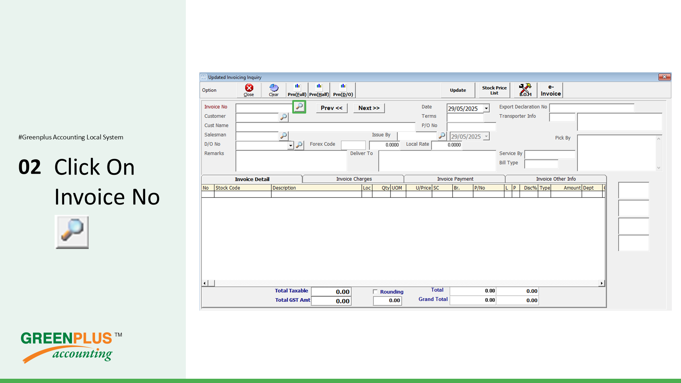
Task: Click the Local Rate value field
Action: click(x=447, y=145)
